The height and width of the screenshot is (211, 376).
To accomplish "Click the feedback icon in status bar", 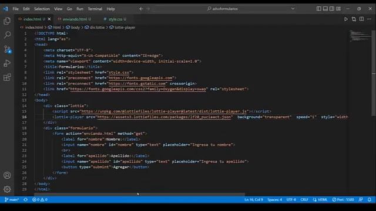I will point(361,199).
